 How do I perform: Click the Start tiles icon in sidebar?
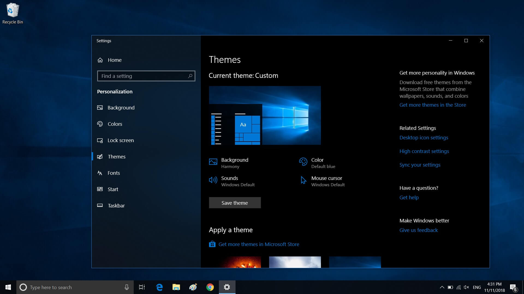point(100,189)
